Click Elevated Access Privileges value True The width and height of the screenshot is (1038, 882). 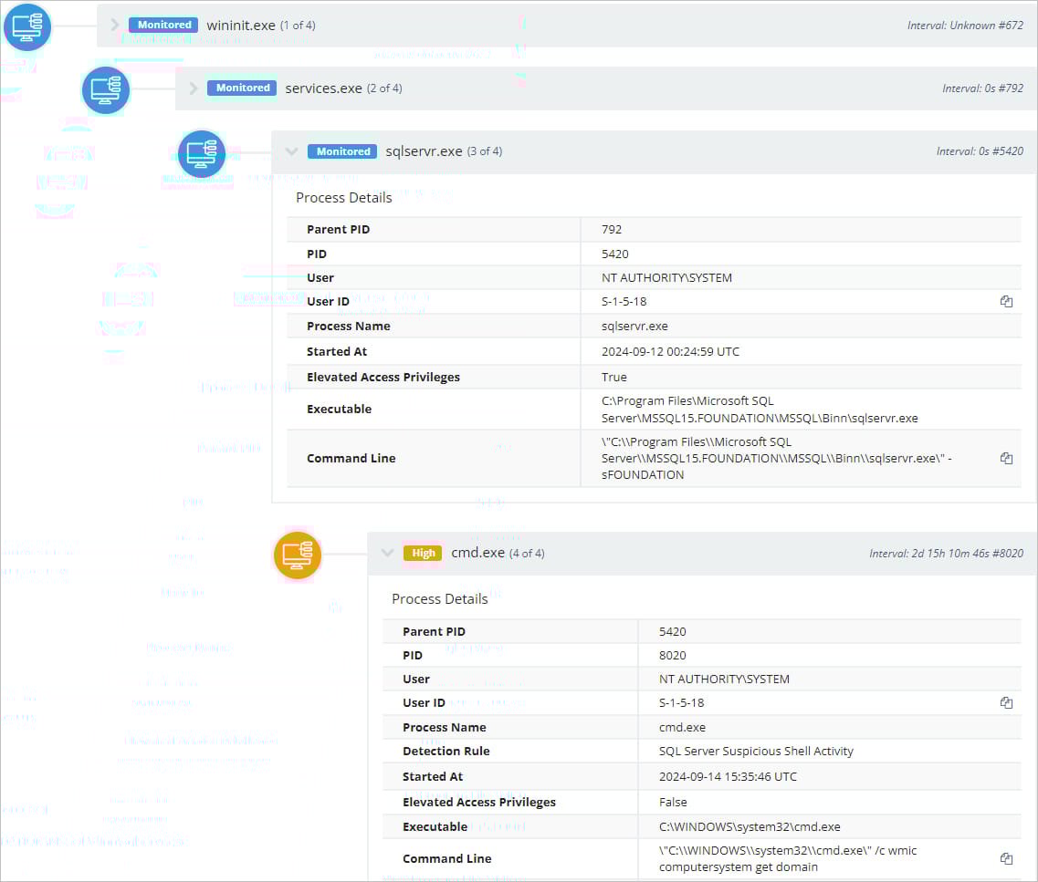(613, 377)
